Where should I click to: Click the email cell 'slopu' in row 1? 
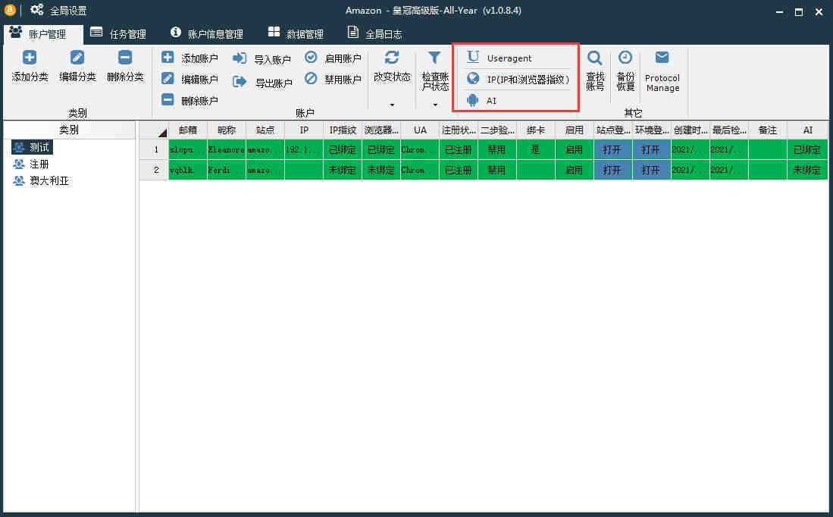point(187,149)
